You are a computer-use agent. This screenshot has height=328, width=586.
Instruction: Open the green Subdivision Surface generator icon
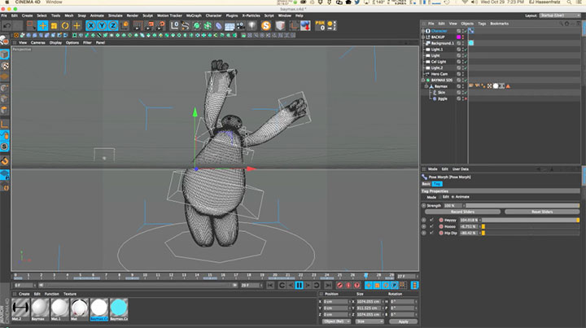pos(197,26)
